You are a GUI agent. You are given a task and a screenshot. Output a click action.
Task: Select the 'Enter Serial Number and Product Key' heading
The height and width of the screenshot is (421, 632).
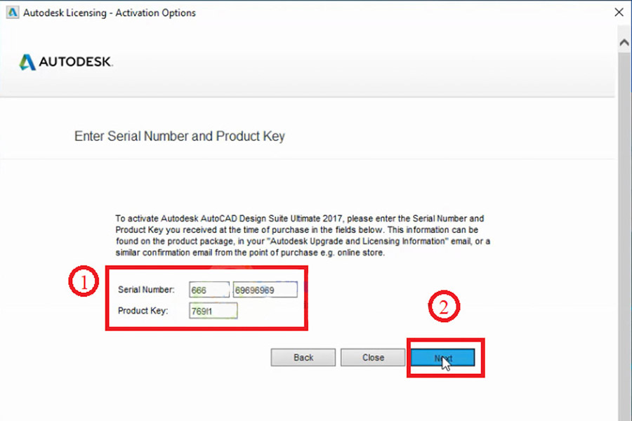tap(179, 136)
